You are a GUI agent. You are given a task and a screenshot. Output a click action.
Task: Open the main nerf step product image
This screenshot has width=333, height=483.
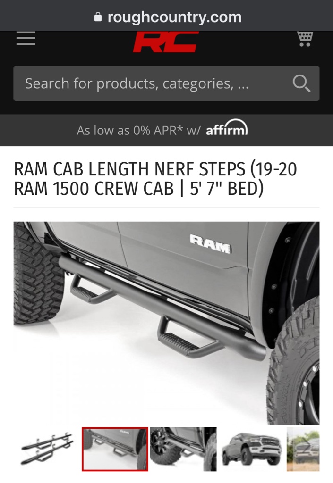coord(166,323)
